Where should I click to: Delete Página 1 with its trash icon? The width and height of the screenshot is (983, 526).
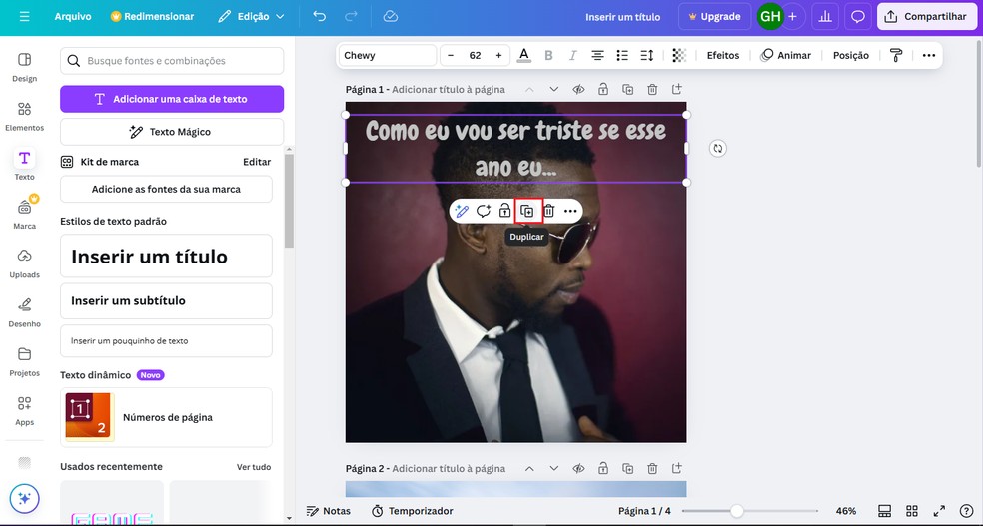tap(652, 89)
